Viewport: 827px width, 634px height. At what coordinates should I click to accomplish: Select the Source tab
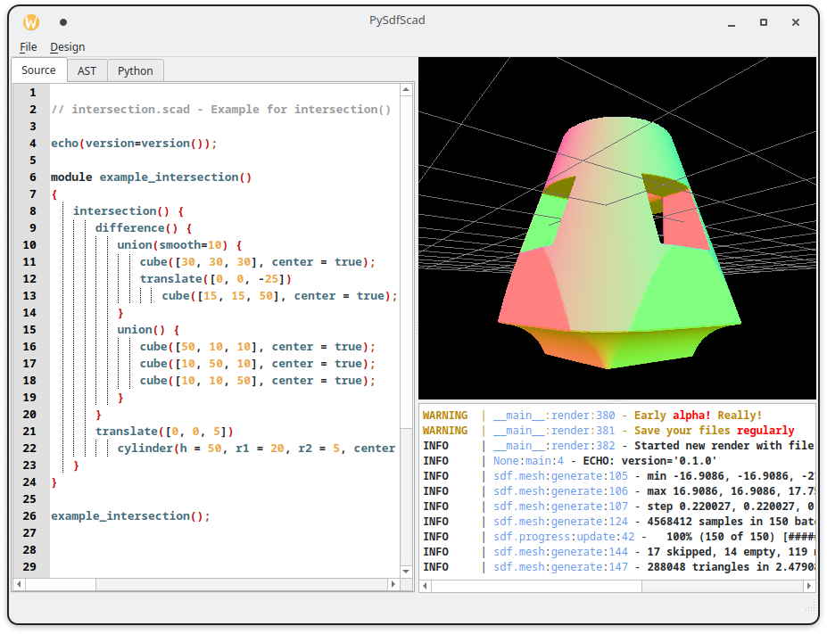tap(38, 70)
